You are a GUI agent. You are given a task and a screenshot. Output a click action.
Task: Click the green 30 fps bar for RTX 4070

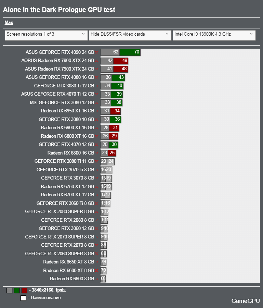click(113, 145)
